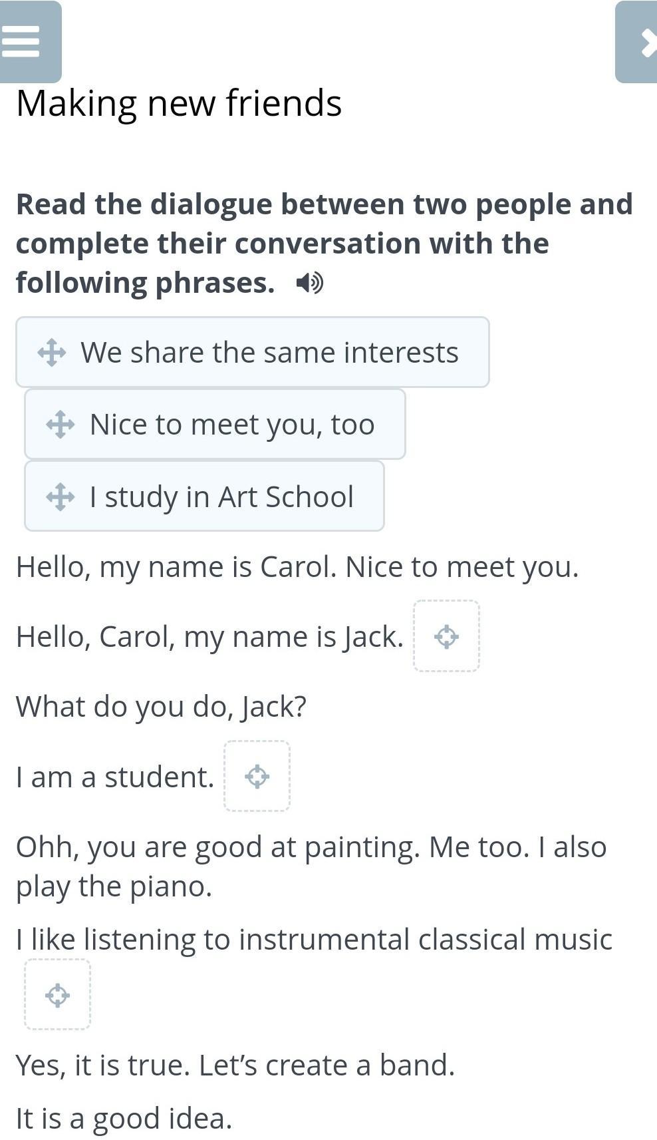The width and height of the screenshot is (657, 1140).
Task: Click the line "Hello, my name is Carol"
Action: tap(297, 567)
